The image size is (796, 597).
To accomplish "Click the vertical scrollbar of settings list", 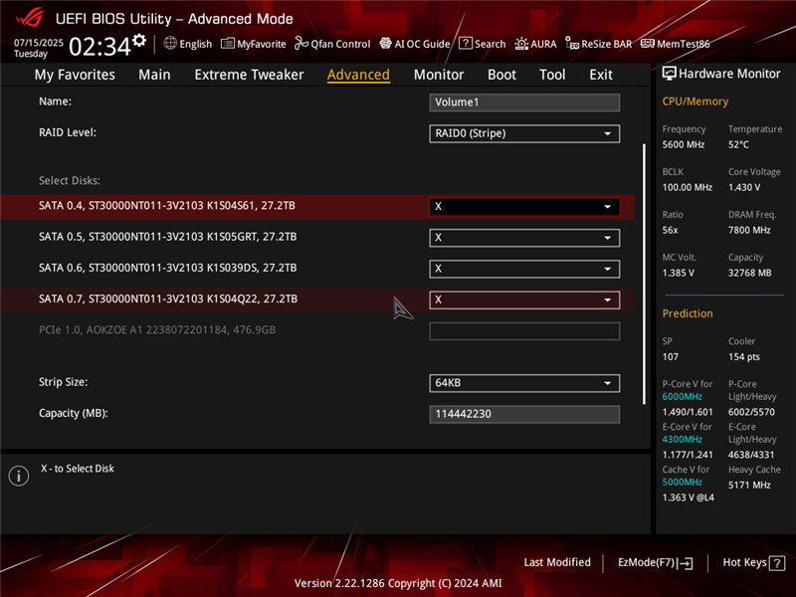I will (x=644, y=275).
